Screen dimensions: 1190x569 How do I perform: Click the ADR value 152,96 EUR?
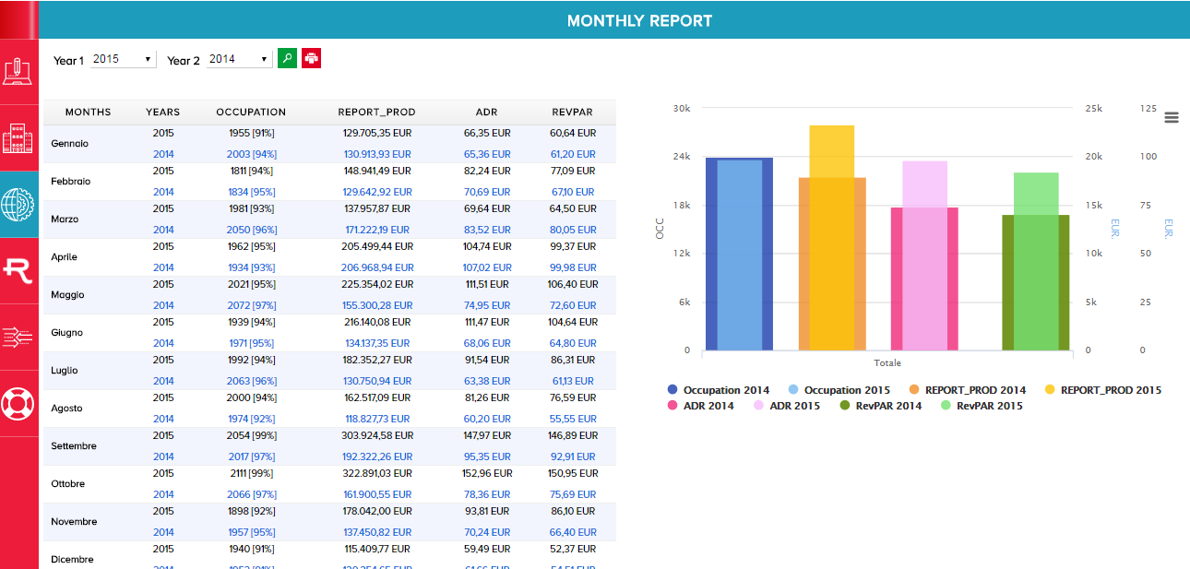click(x=487, y=473)
